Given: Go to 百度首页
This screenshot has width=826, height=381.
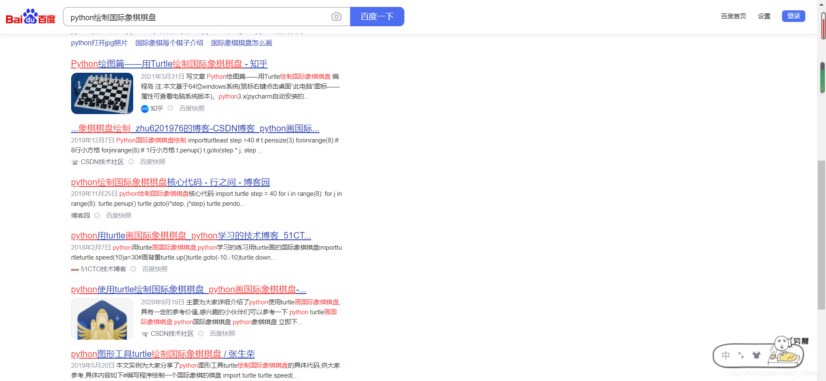Looking at the screenshot, I should coord(733,16).
